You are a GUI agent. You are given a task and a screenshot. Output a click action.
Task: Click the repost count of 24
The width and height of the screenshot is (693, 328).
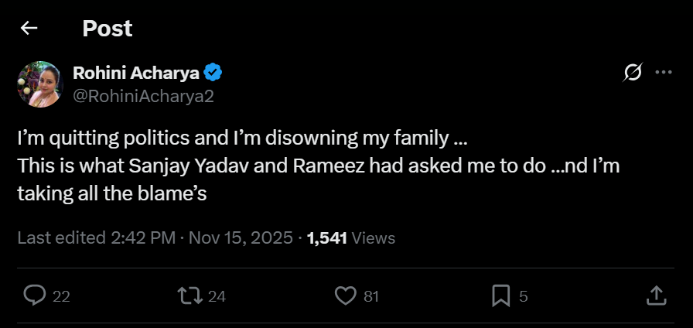pos(217,296)
